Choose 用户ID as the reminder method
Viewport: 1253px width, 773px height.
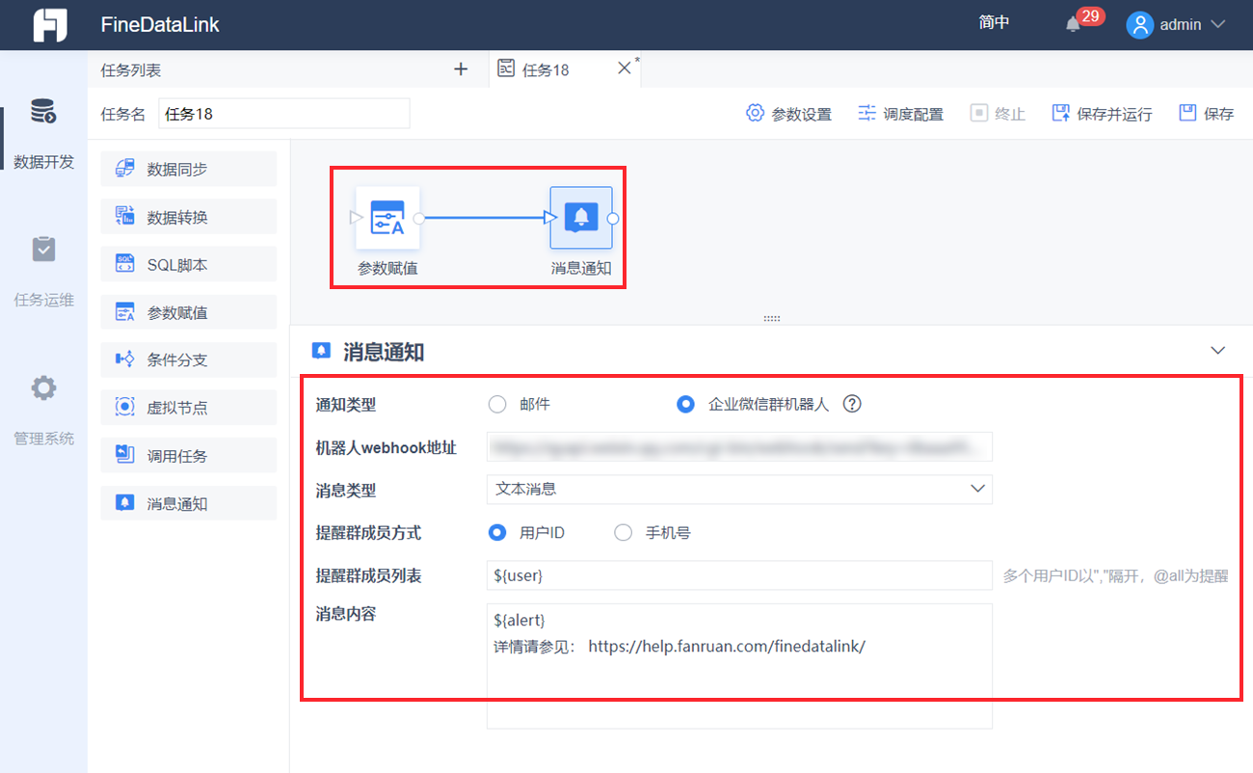point(497,532)
